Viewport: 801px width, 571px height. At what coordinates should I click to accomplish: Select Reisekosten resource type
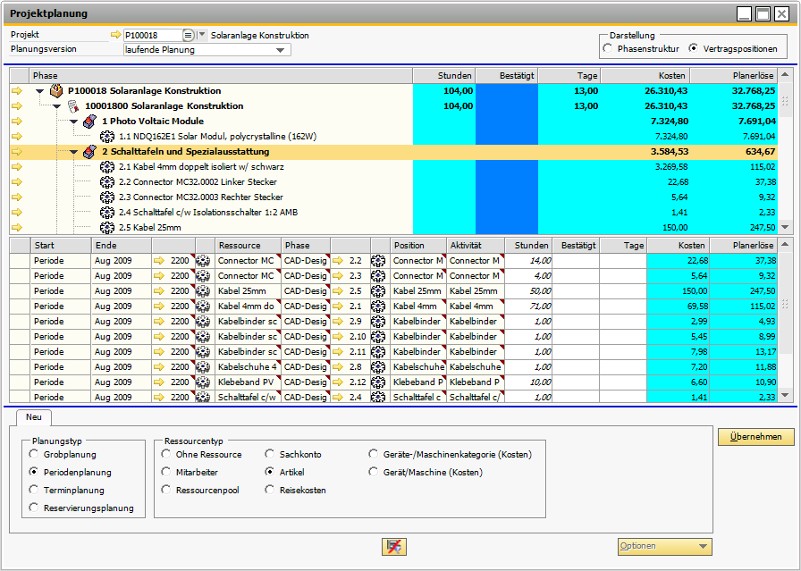pos(270,491)
